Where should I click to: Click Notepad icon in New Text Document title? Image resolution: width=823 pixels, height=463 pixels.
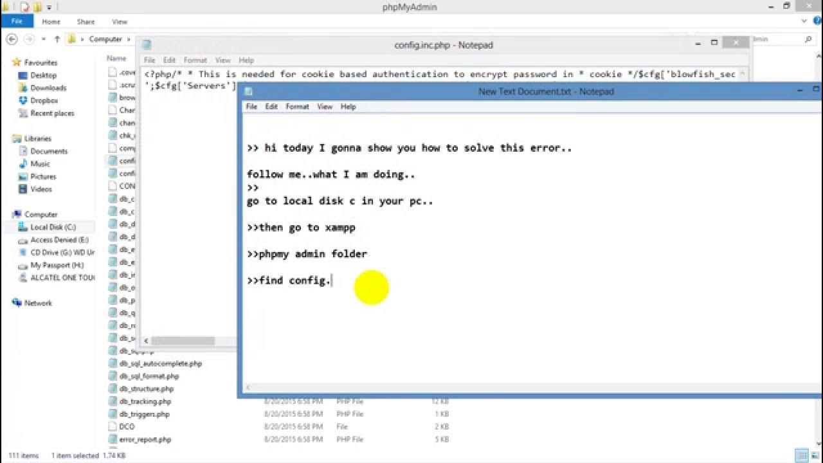249,91
